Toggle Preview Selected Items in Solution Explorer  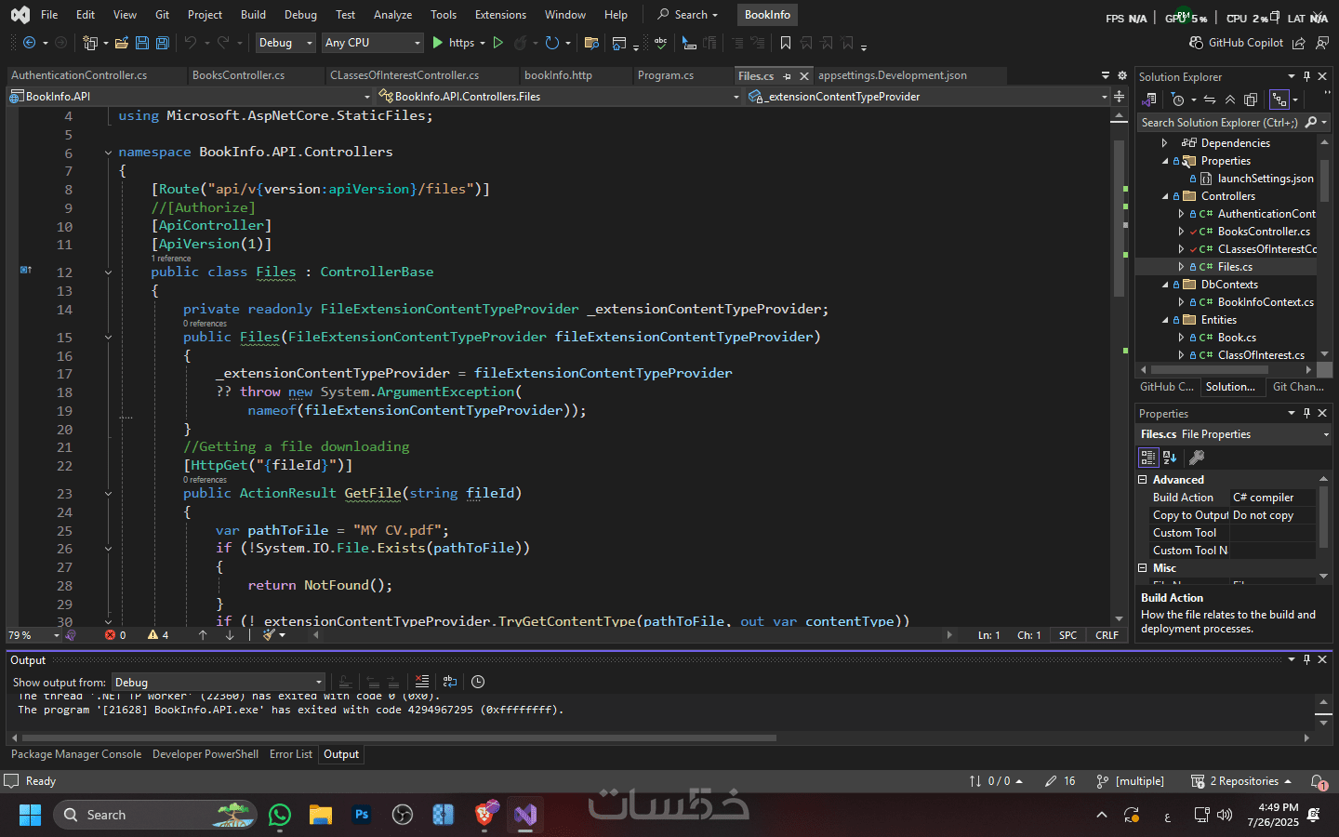coord(1279,100)
